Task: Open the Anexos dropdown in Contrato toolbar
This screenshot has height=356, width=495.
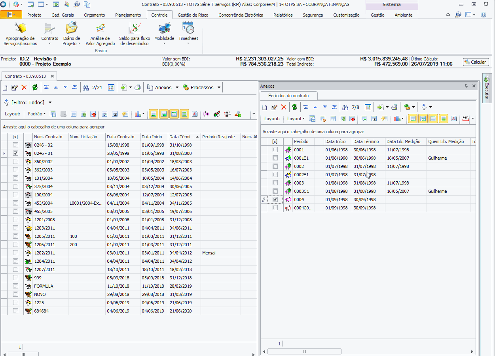Action: (x=177, y=88)
